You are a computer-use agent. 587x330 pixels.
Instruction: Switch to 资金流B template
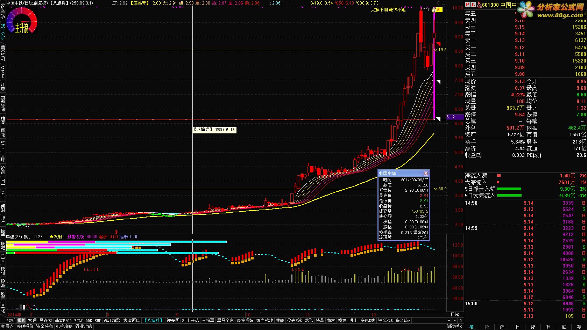point(385,321)
